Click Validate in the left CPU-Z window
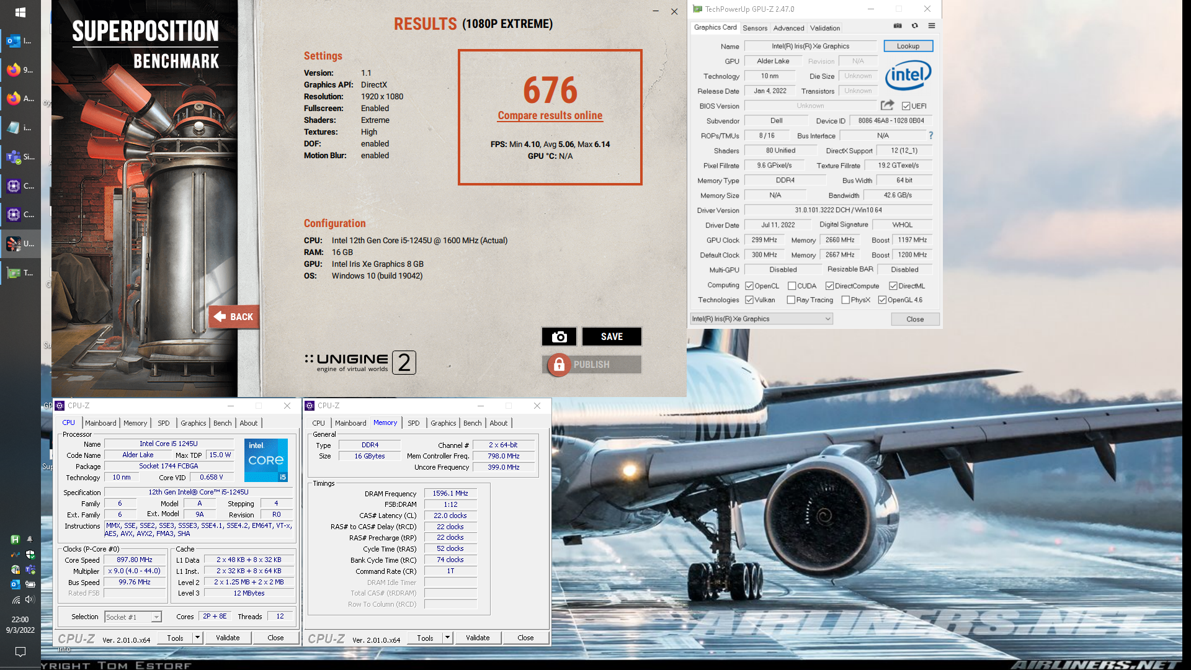1191x670 pixels. coord(228,638)
